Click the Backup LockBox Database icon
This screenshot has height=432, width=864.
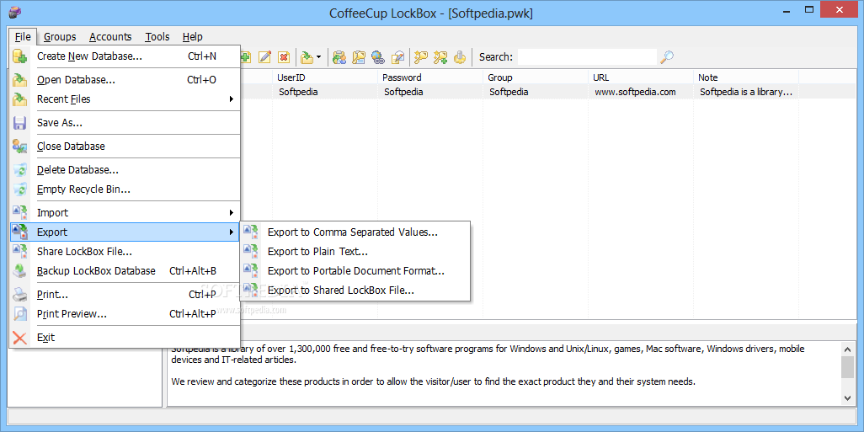click(x=20, y=271)
